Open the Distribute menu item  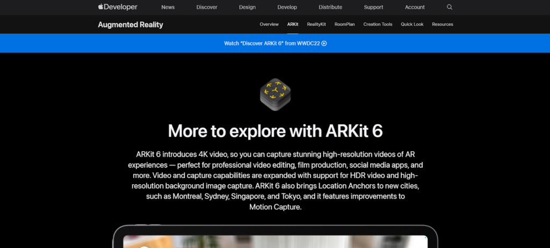coord(330,7)
